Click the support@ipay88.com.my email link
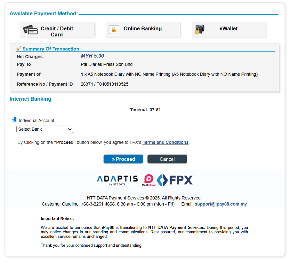 [221, 204]
